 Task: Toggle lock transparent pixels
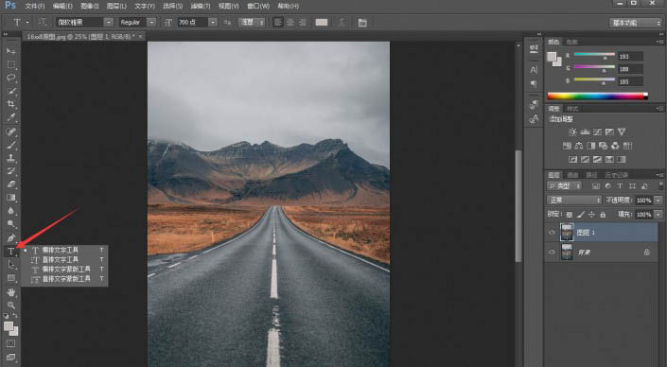(570, 215)
